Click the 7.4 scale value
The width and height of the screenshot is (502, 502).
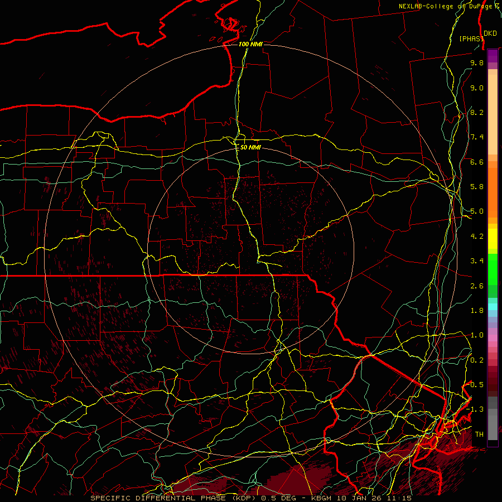pos(477,137)
